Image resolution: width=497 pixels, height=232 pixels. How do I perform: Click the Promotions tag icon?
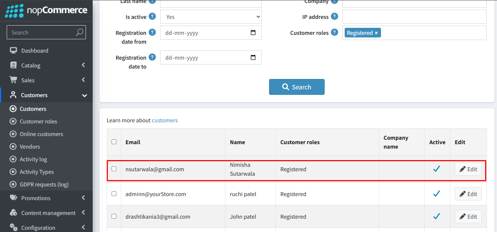[14, 198]
